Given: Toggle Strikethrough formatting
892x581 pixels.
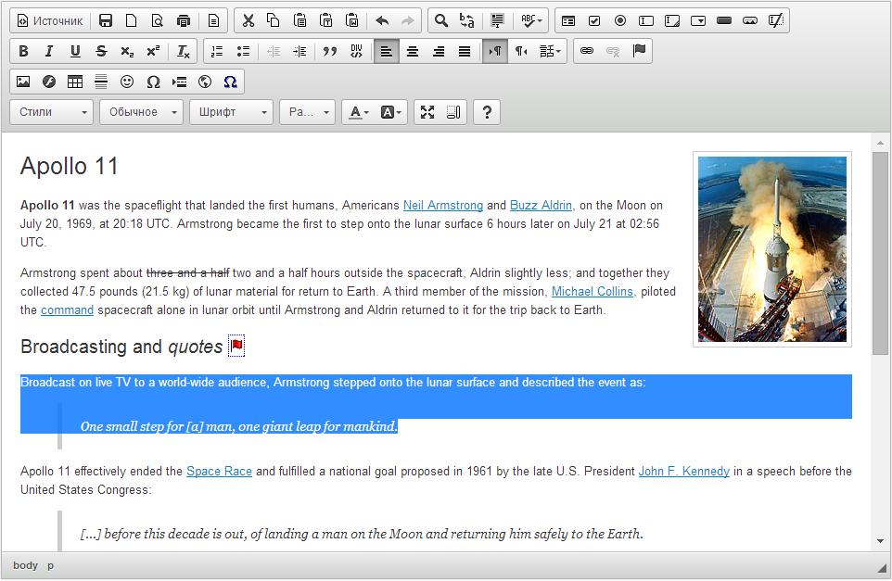Looking at the screenshot, I should [101, 51].
